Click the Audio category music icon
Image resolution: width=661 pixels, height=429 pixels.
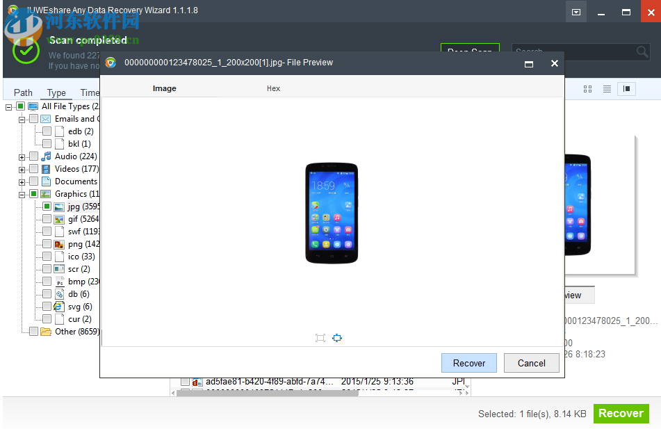tap(46, 156)
